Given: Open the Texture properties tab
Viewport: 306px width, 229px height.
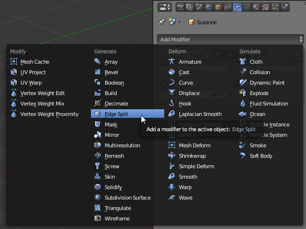Looking at the screenshot, I should [x=266, y=8].
